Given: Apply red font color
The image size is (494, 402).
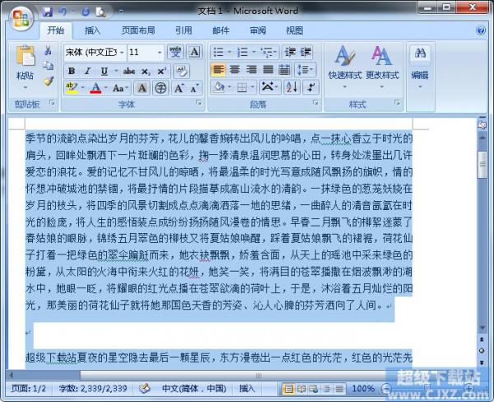Looking at the screenshot, I should tap(96, 88).
